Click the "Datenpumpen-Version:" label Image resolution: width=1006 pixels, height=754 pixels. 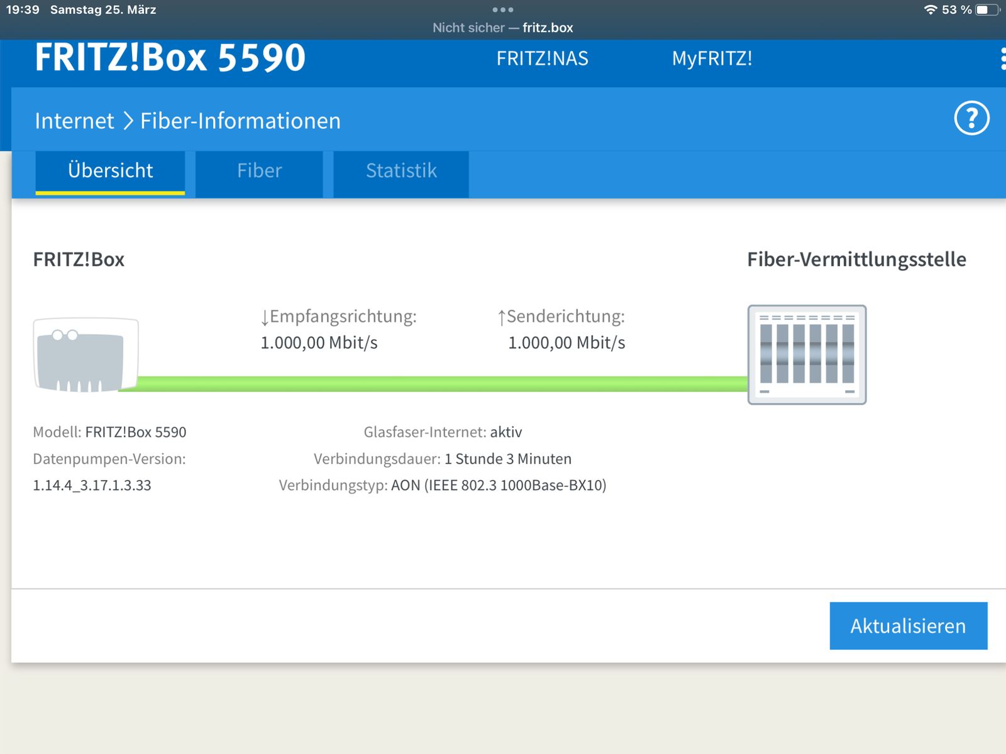pos(109,459)
